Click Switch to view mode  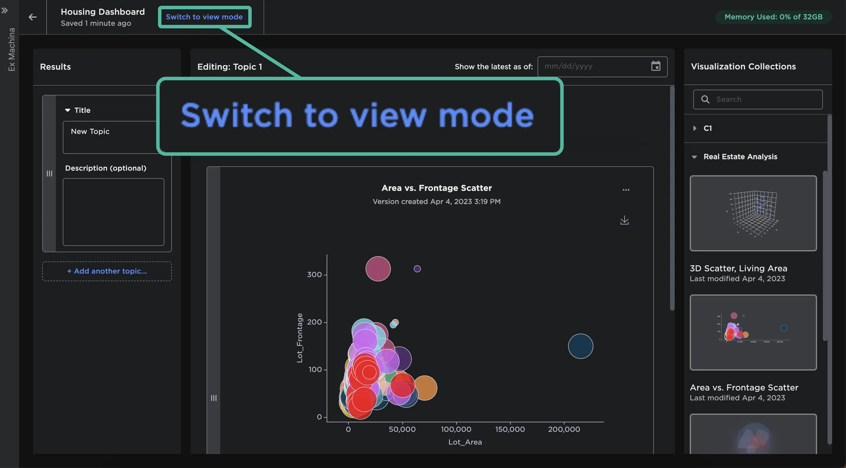pyautogui.click(x=204, y=17)
